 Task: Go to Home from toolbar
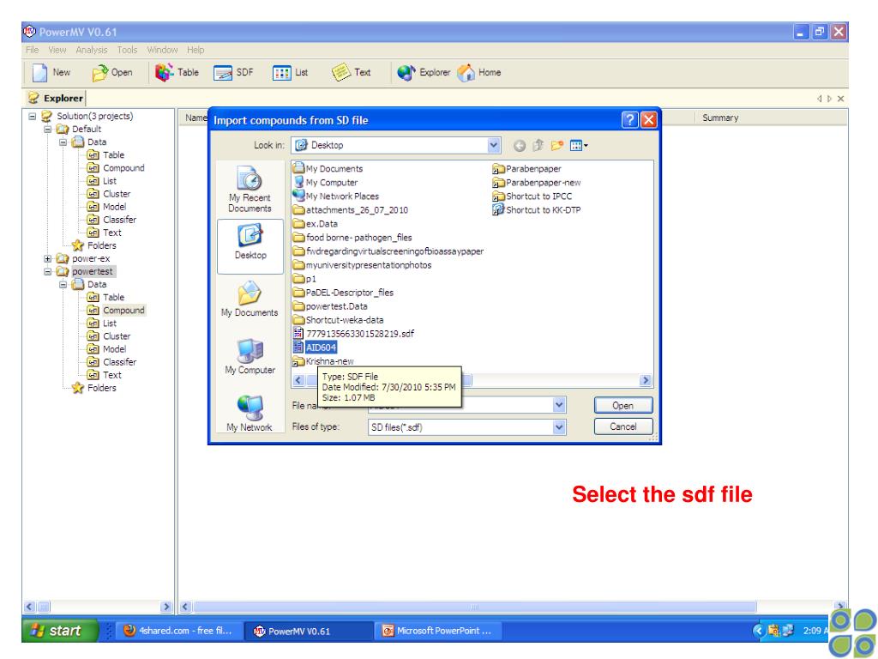point(478,72)
